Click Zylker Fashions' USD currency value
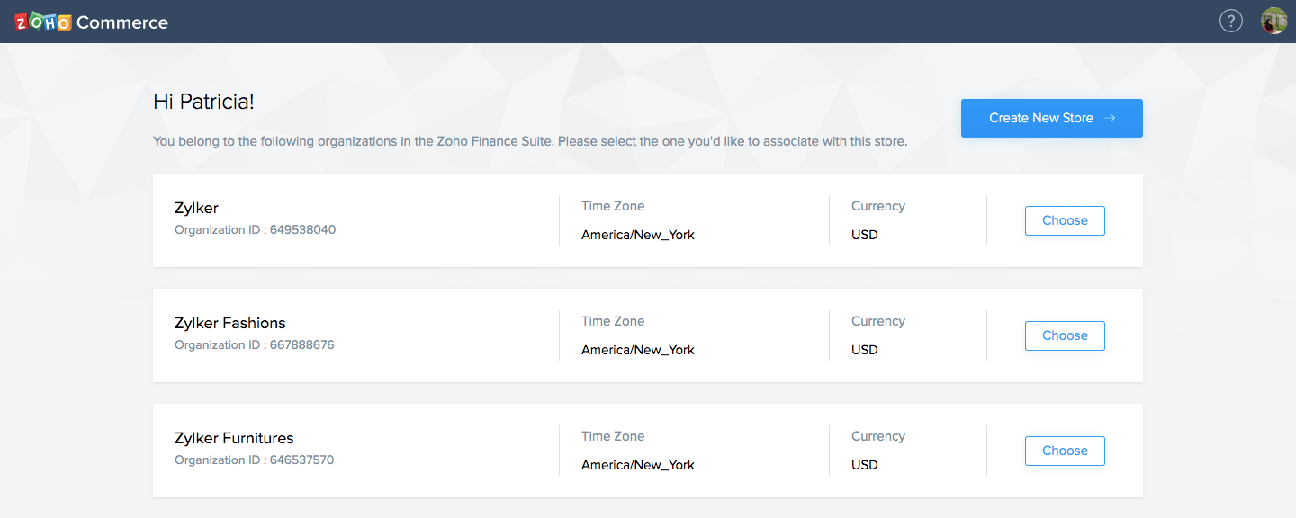The height and width of the screenshot is (518, 1296). (864, 350)
